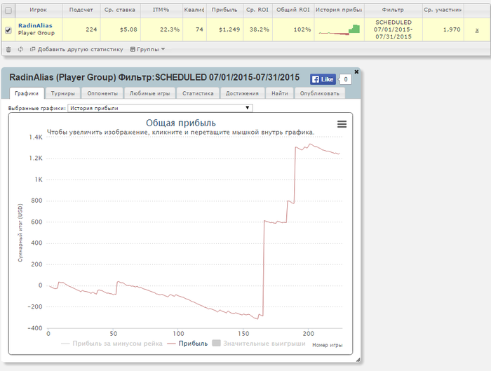Screen dimensions: 491x371
Task: Switch to the 'Турниры' tab
Action: pos(62,93)
